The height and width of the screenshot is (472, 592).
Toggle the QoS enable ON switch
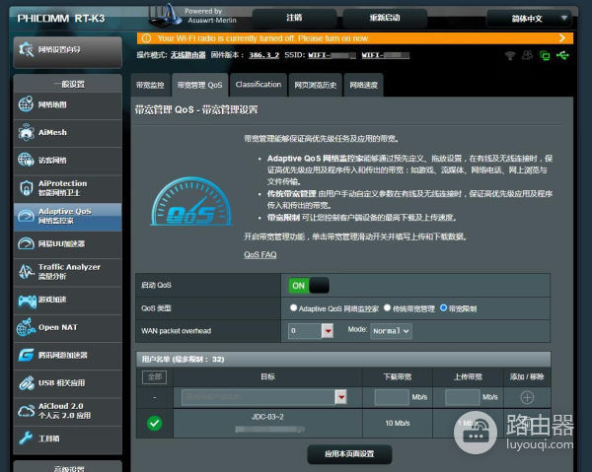tap(309, 286)
